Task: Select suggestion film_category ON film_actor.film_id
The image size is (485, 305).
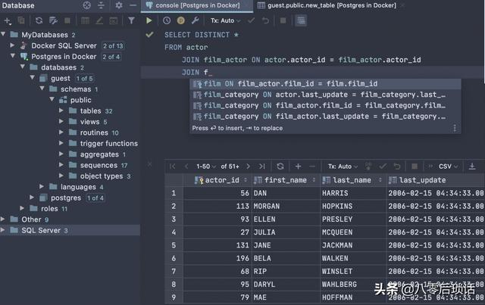Action: pos(325,105)
